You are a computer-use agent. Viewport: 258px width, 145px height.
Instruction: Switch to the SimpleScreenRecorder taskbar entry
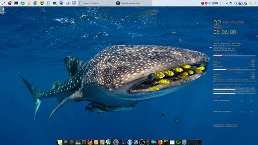133,3
